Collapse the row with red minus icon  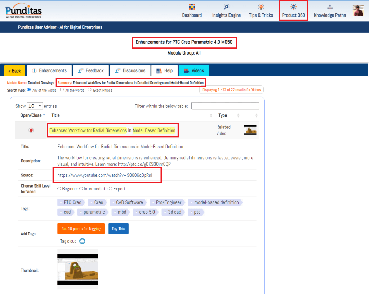31,130
